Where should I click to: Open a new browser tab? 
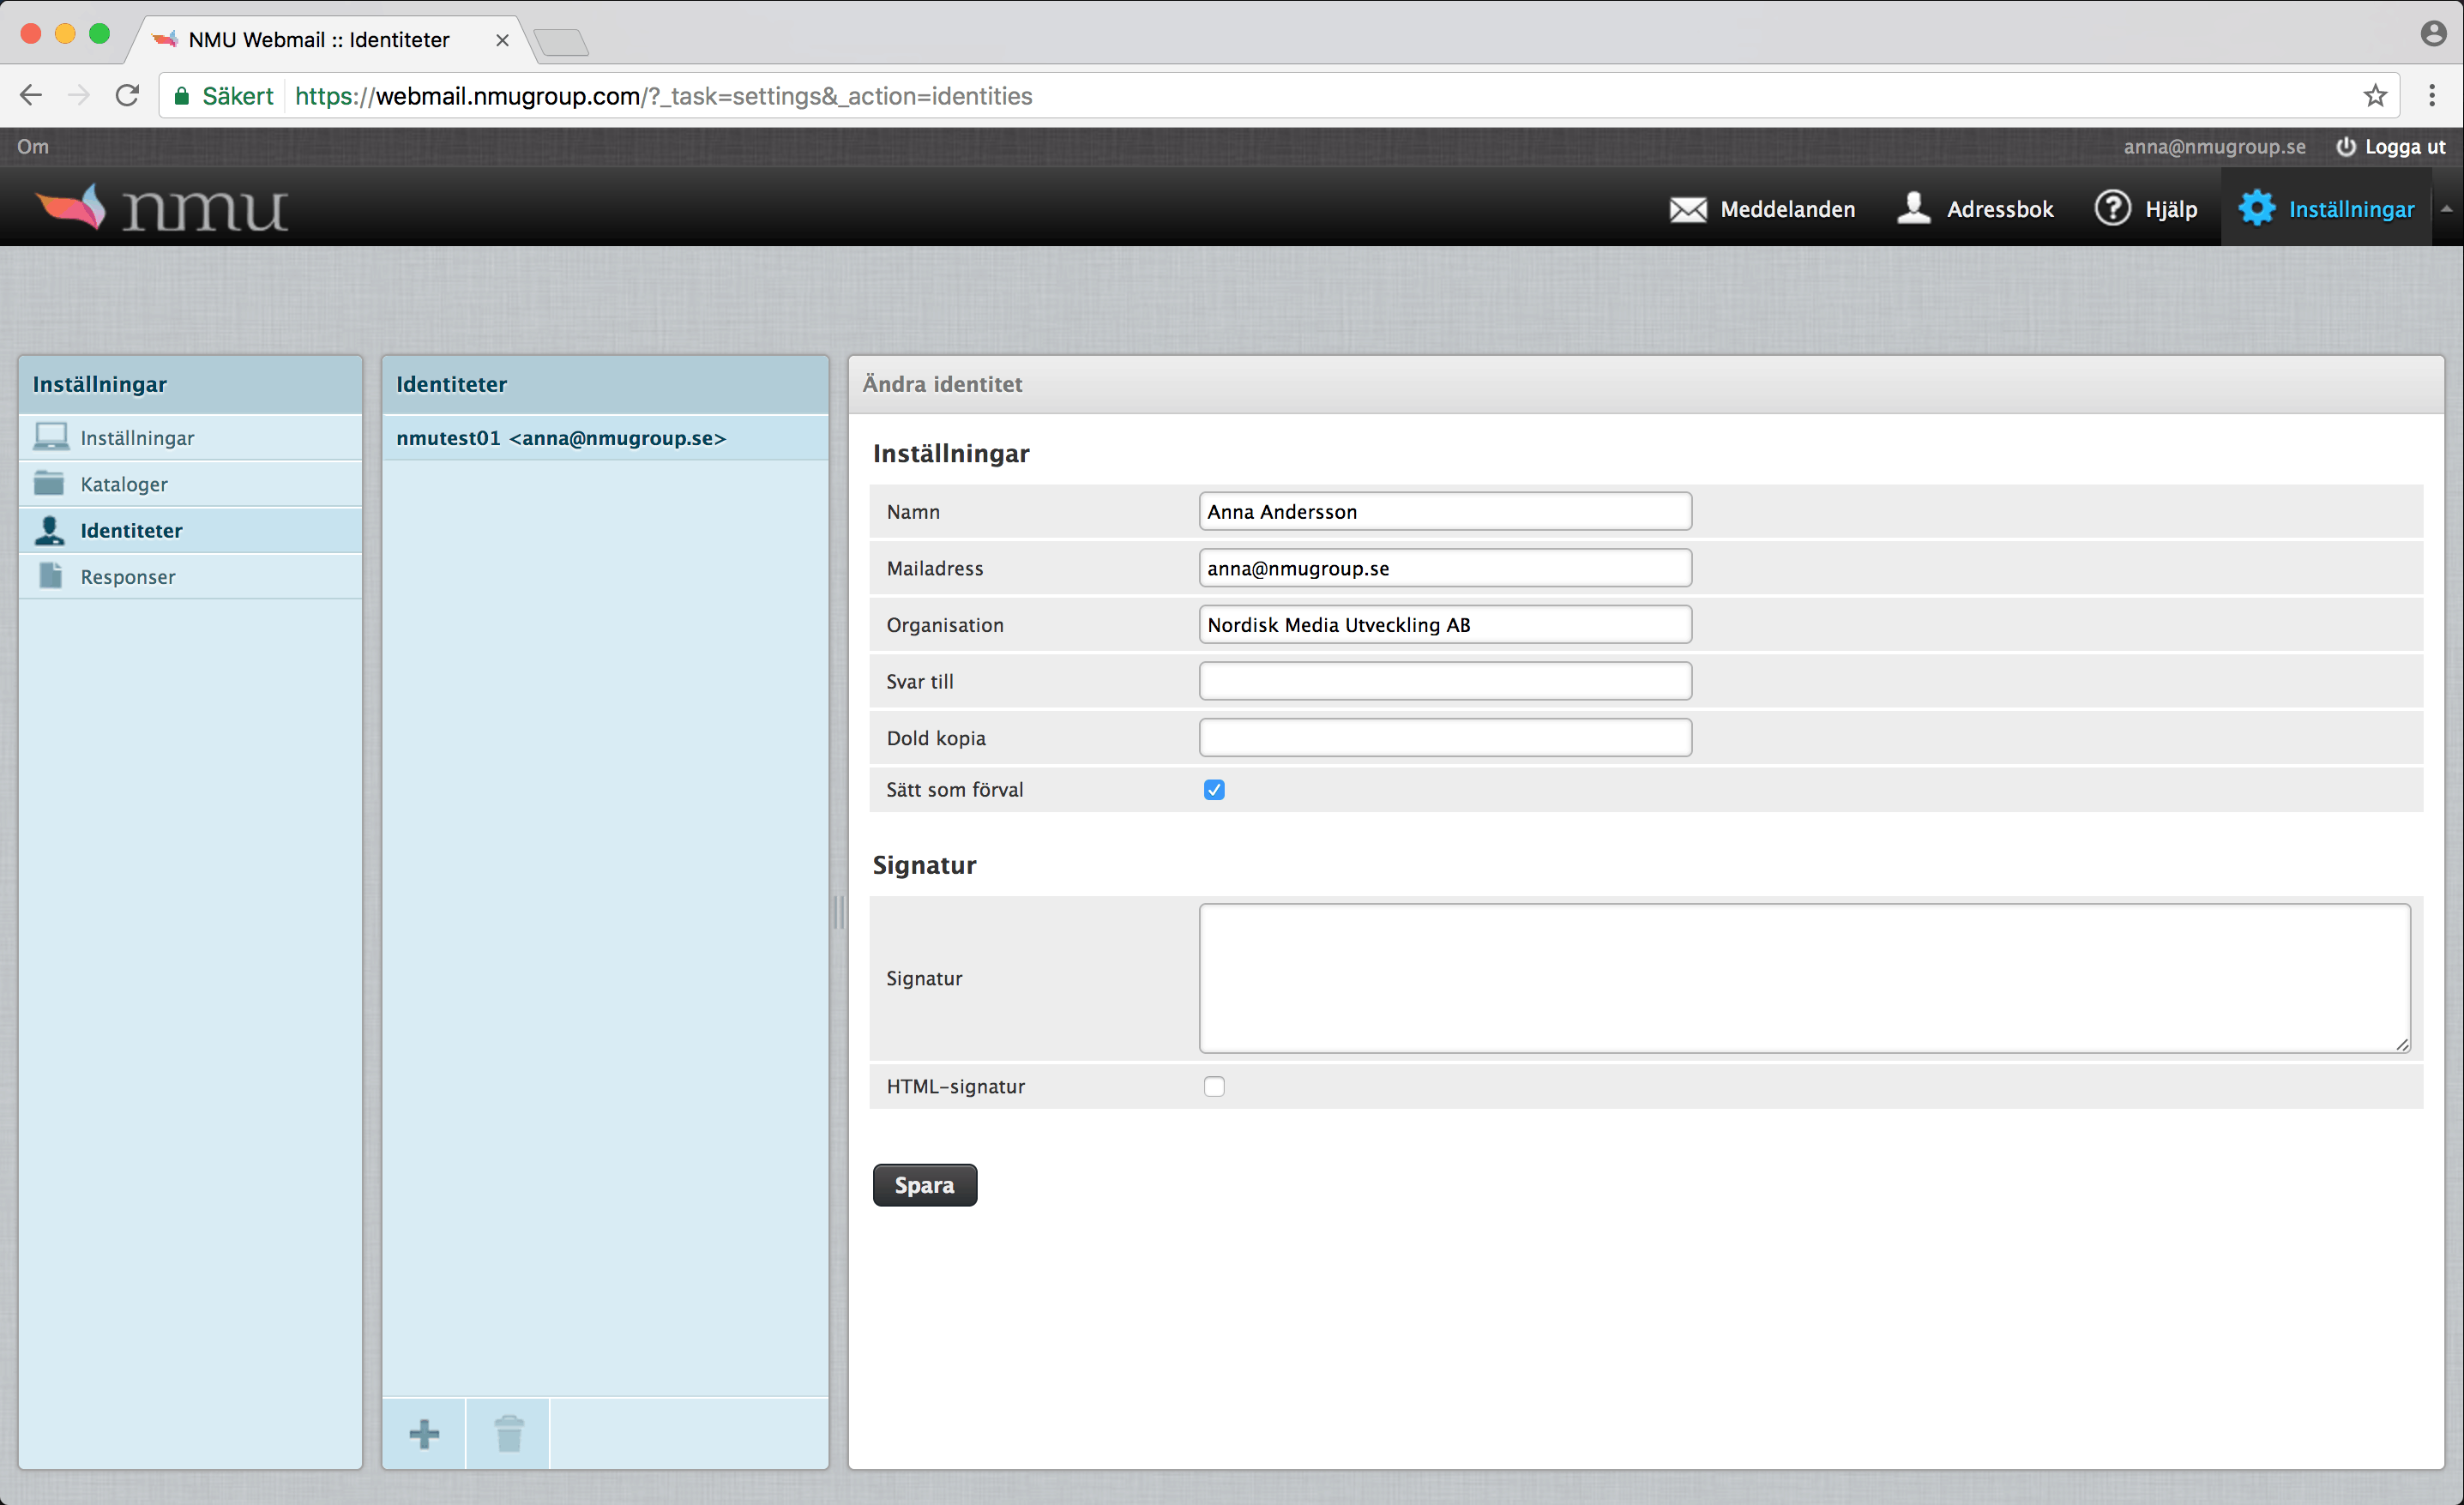[x=561, y=42]
